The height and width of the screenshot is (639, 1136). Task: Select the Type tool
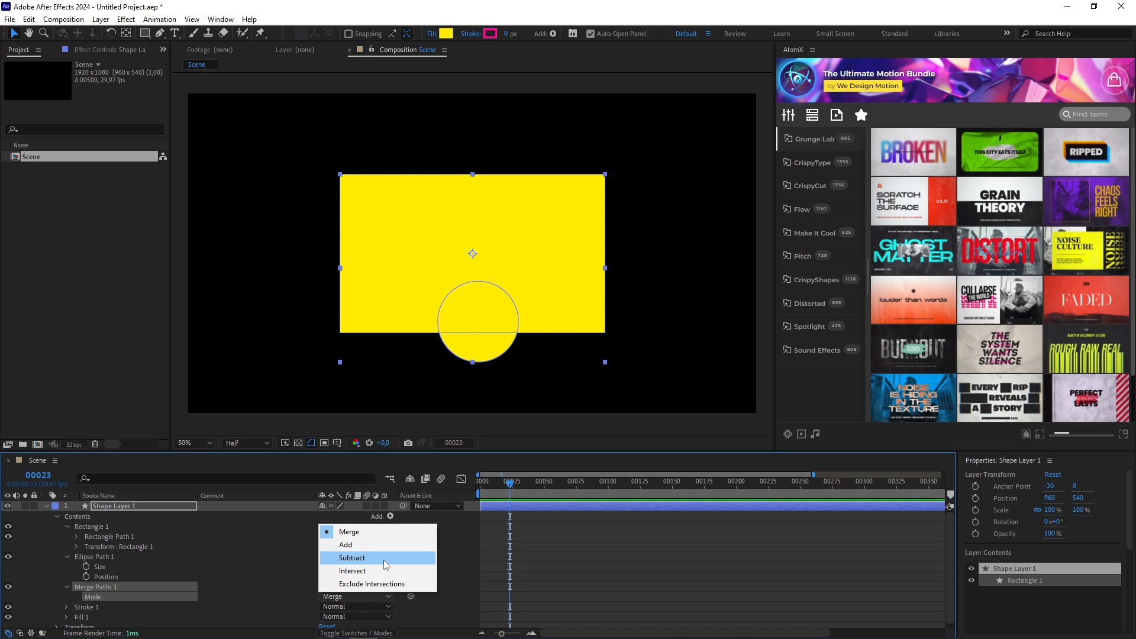(175, 33)
